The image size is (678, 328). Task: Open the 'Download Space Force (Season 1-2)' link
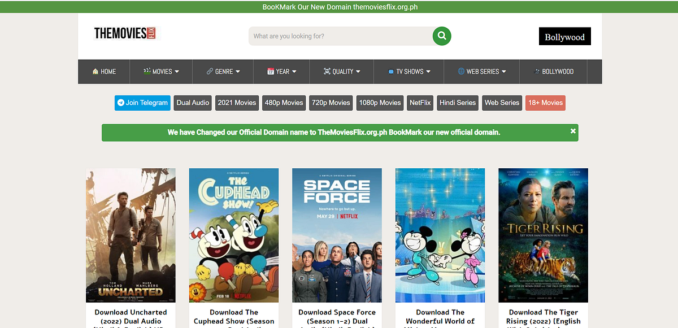[x=337, y=317]
